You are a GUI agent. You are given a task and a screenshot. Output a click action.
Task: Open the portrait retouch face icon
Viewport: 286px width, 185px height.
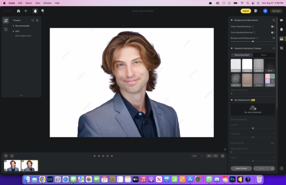point(281,30)
